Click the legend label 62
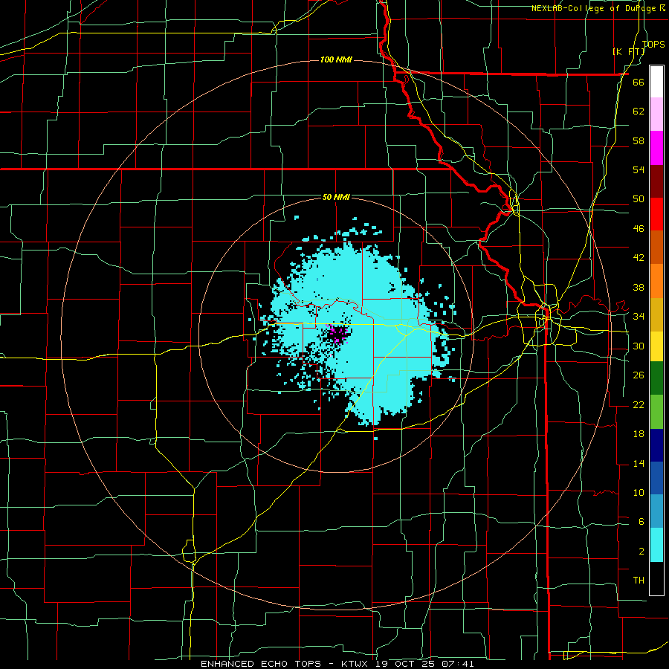 pos(639,111)
